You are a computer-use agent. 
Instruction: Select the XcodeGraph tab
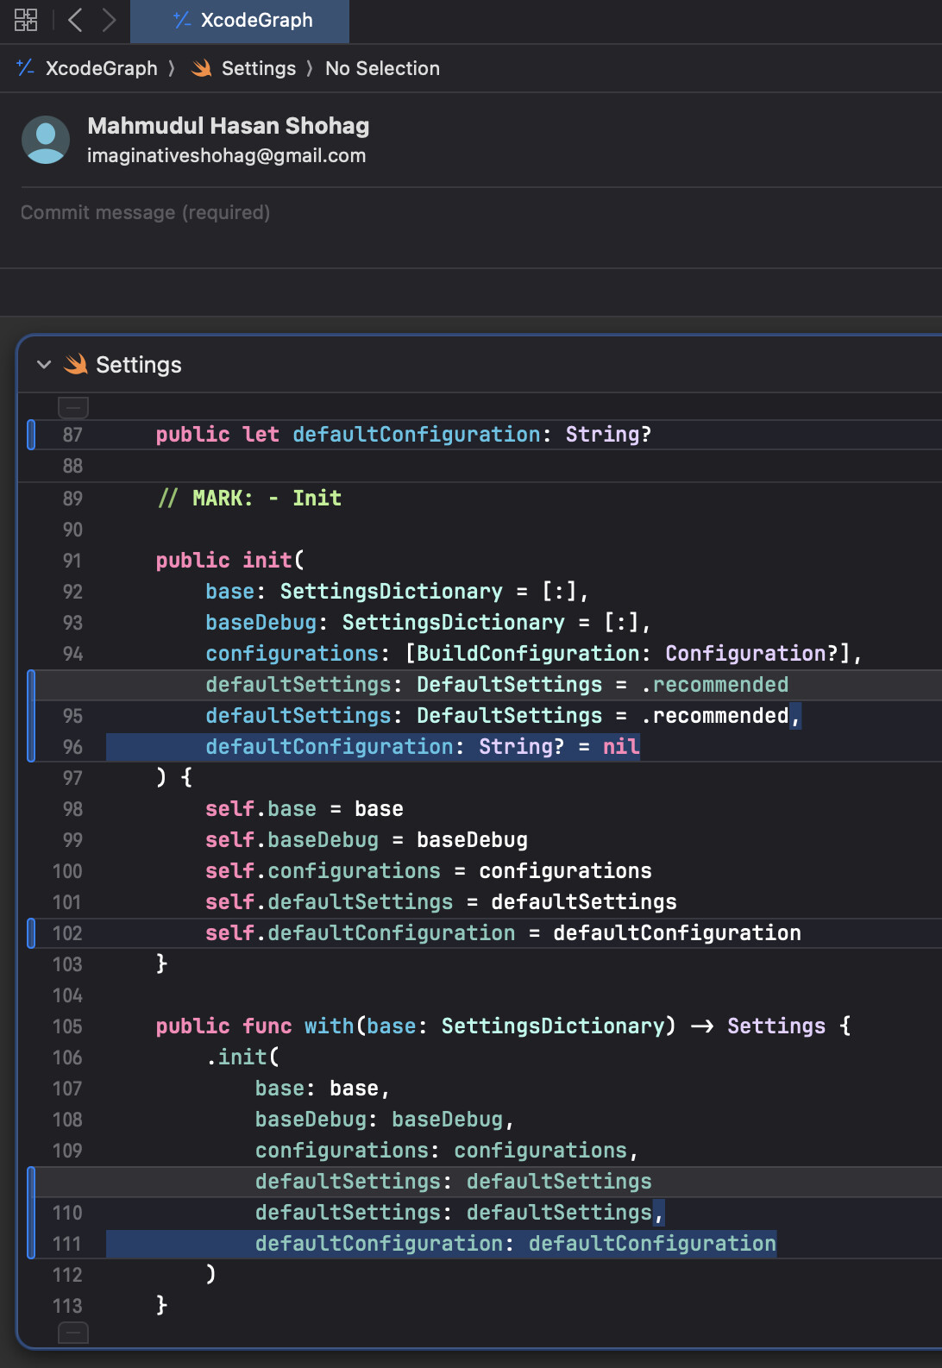pos(240,21)
